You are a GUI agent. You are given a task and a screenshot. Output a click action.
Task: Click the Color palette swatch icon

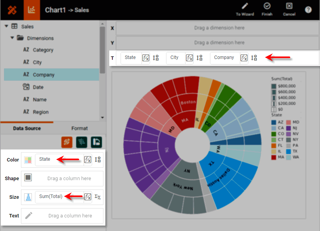click(x=28, y=160)
